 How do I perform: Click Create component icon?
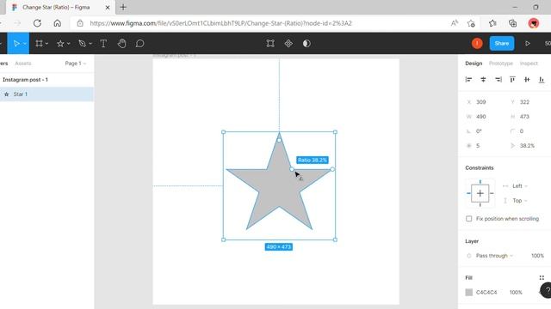(288, 44)
